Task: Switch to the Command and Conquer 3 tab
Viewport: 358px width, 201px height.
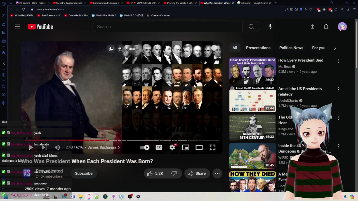Action: pos(106,3)
